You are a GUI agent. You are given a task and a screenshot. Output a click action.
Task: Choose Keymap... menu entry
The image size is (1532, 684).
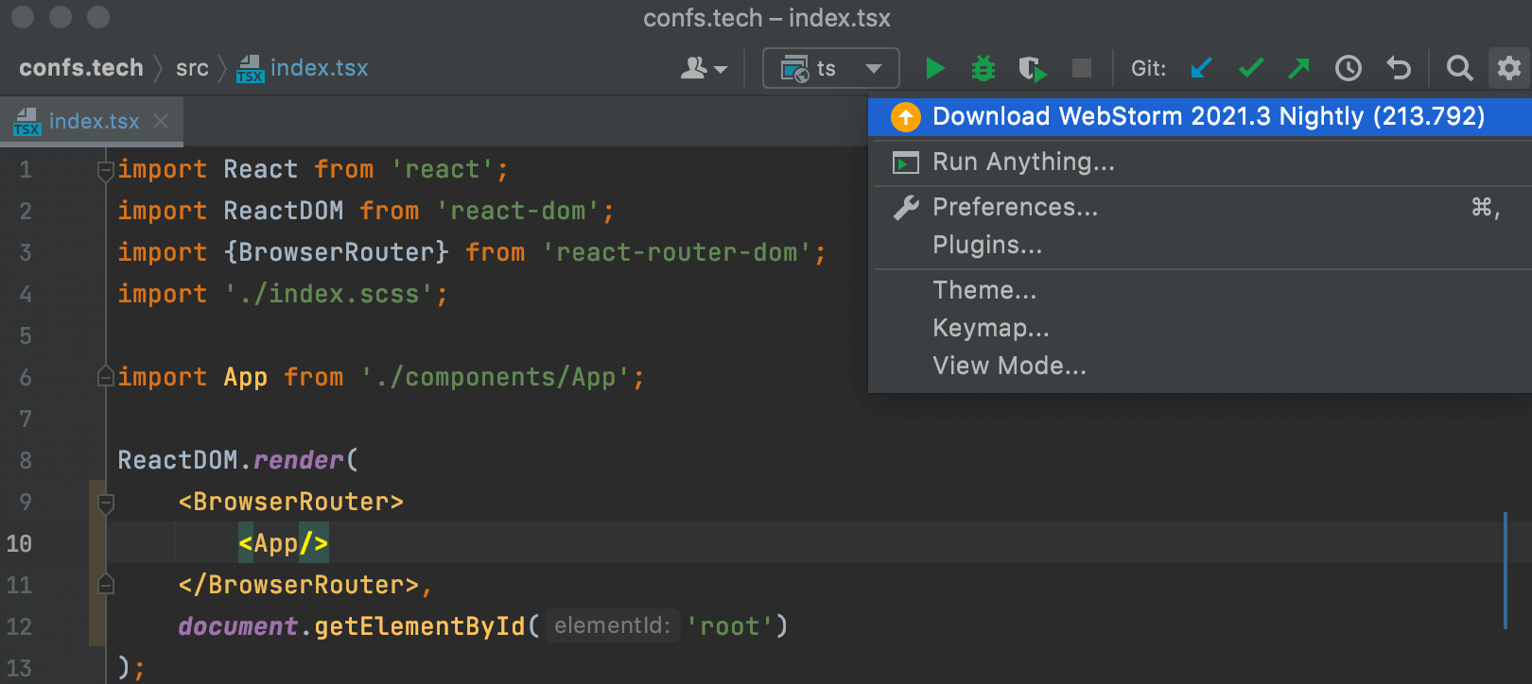[x=1200, y=328]
